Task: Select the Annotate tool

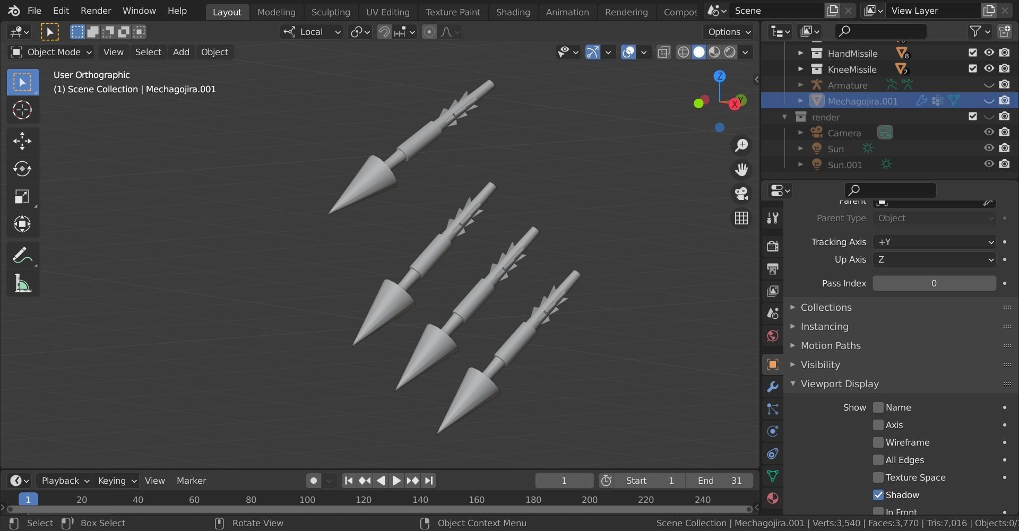Action: pyautogui.click(x=22, y=256)
